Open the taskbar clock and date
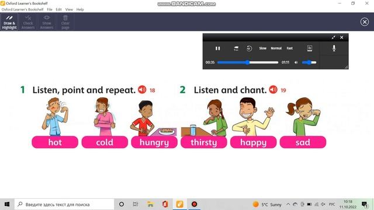Image resolution: width=374 pixels, height=210 pixels. (x=348, y=204)
